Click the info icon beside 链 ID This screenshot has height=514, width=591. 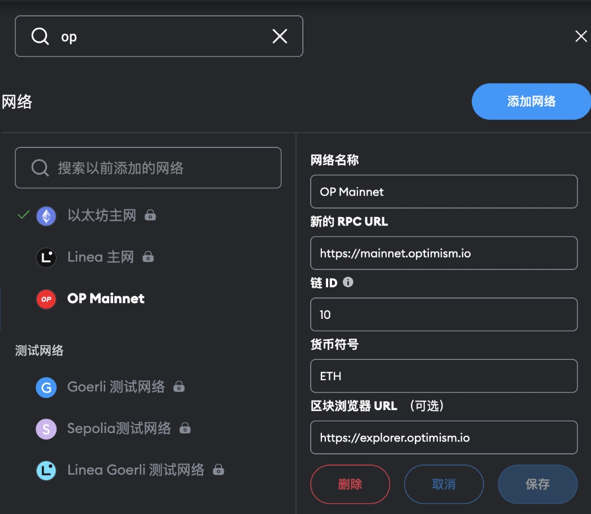point(348,282)
